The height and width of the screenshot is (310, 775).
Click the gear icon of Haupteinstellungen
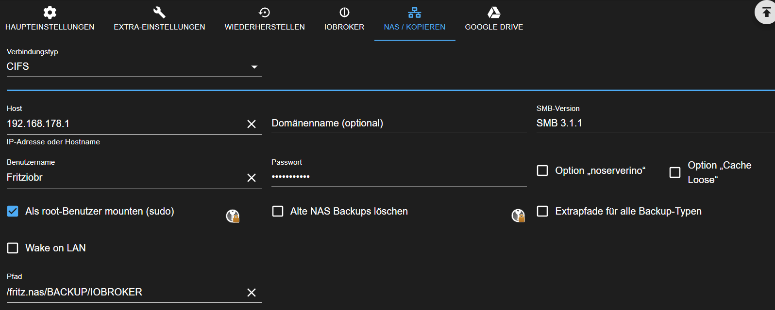50,12
